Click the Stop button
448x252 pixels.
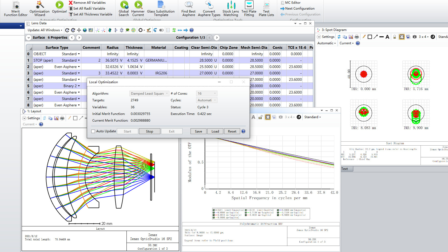(149, 131)
